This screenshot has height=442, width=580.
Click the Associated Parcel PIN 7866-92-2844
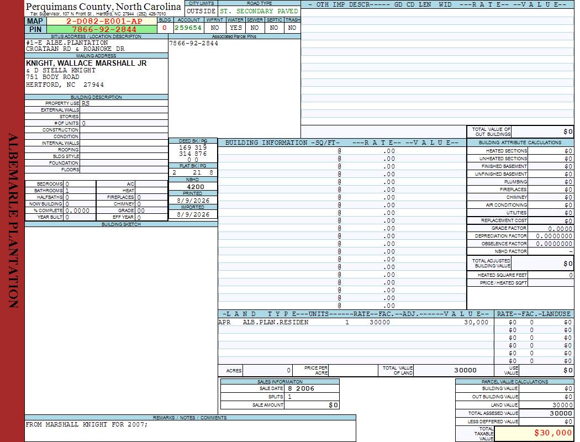[x=193, y=43]
